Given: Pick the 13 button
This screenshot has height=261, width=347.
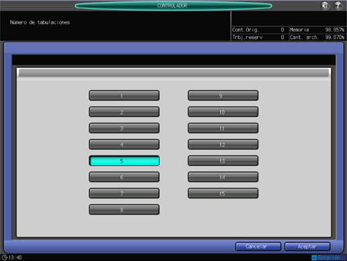Looking at the screenshot, I should tap(223, 161).
